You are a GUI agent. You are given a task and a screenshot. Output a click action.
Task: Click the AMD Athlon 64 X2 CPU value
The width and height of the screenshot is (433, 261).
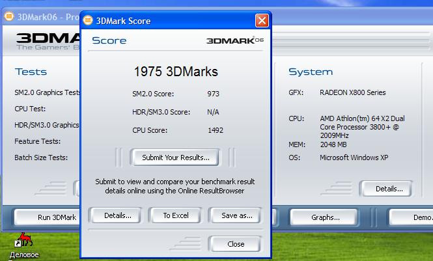362,127
